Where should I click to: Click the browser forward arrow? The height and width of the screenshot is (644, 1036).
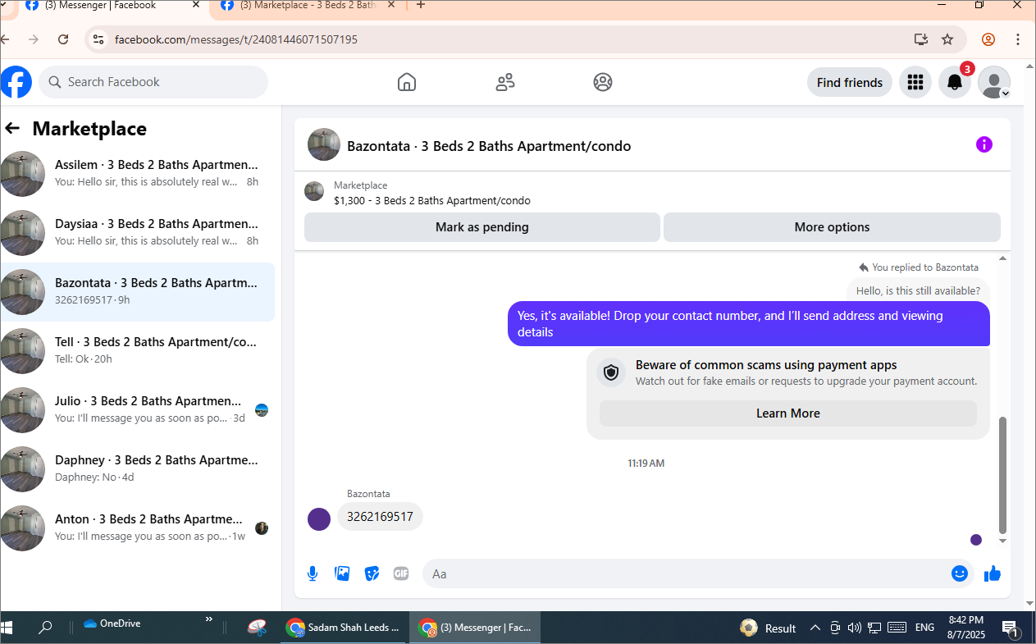[x=34, y=39]
